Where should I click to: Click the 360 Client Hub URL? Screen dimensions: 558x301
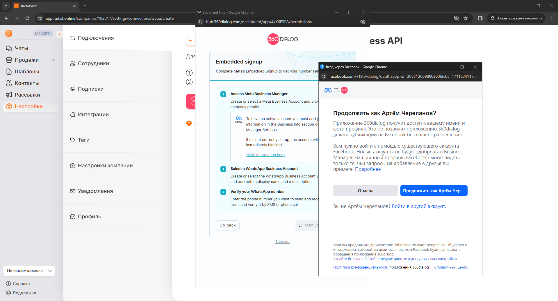coord(259,22)
